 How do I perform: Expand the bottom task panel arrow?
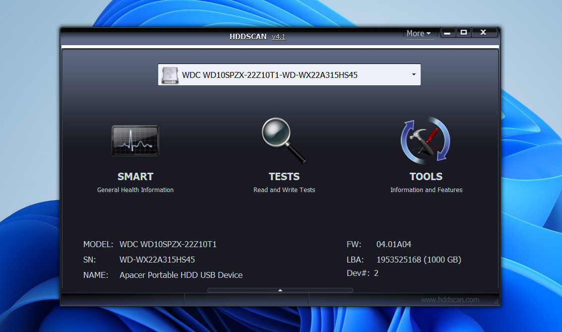pos(280,290)
